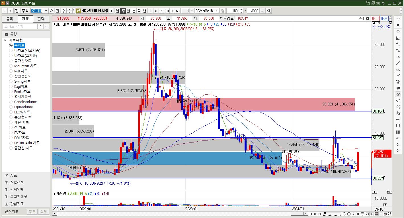The height and width of the screenshot is (218, 404).
Task: Zoom out chart with minus circle icon
Action: click(344, 214)
